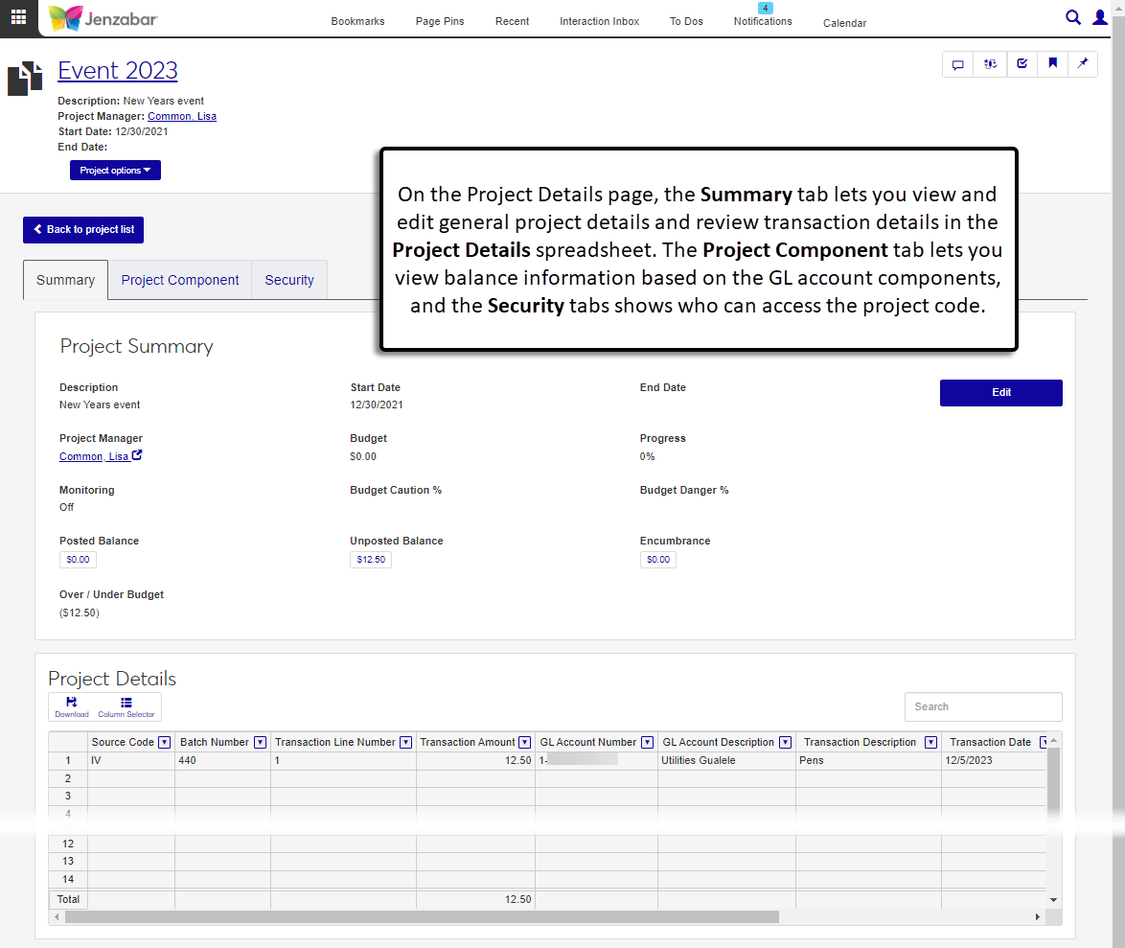Pin this page using pushpin icon
The image size is (1125, 948).
pos(1083,64)
